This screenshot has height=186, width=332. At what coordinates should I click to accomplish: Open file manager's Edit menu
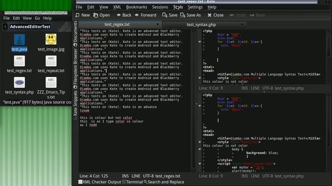16,18
